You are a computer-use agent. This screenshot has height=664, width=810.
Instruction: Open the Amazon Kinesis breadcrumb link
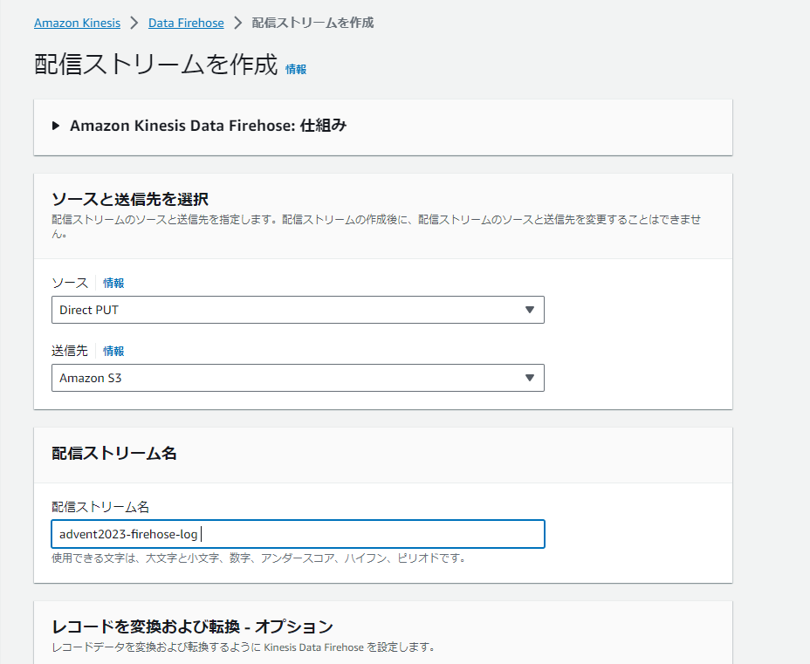point(77,22)
